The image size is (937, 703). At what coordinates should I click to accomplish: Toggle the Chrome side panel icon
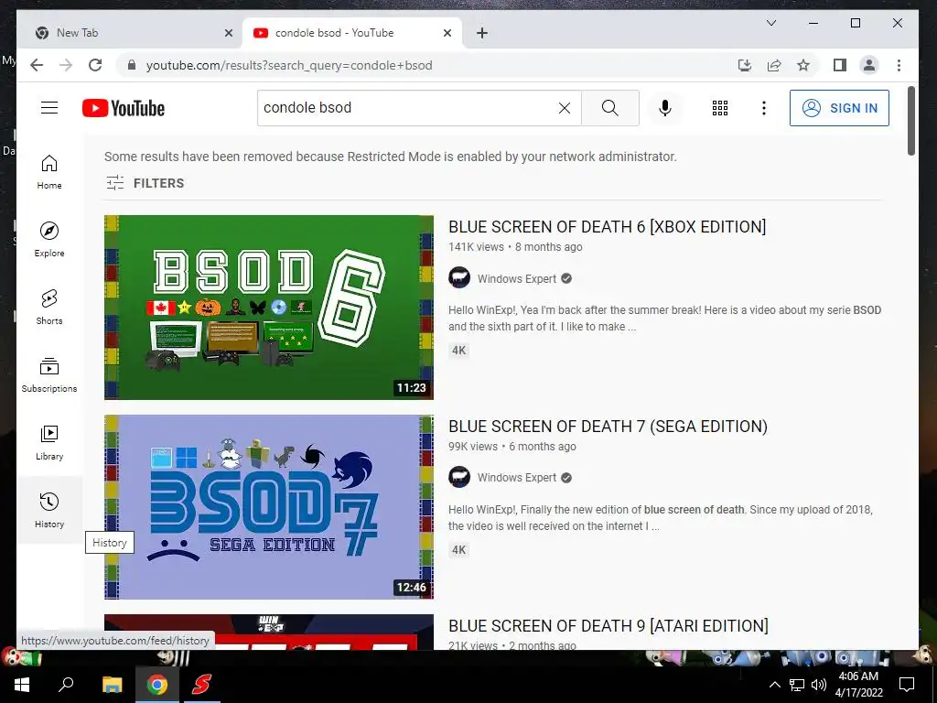pos(840,65)
